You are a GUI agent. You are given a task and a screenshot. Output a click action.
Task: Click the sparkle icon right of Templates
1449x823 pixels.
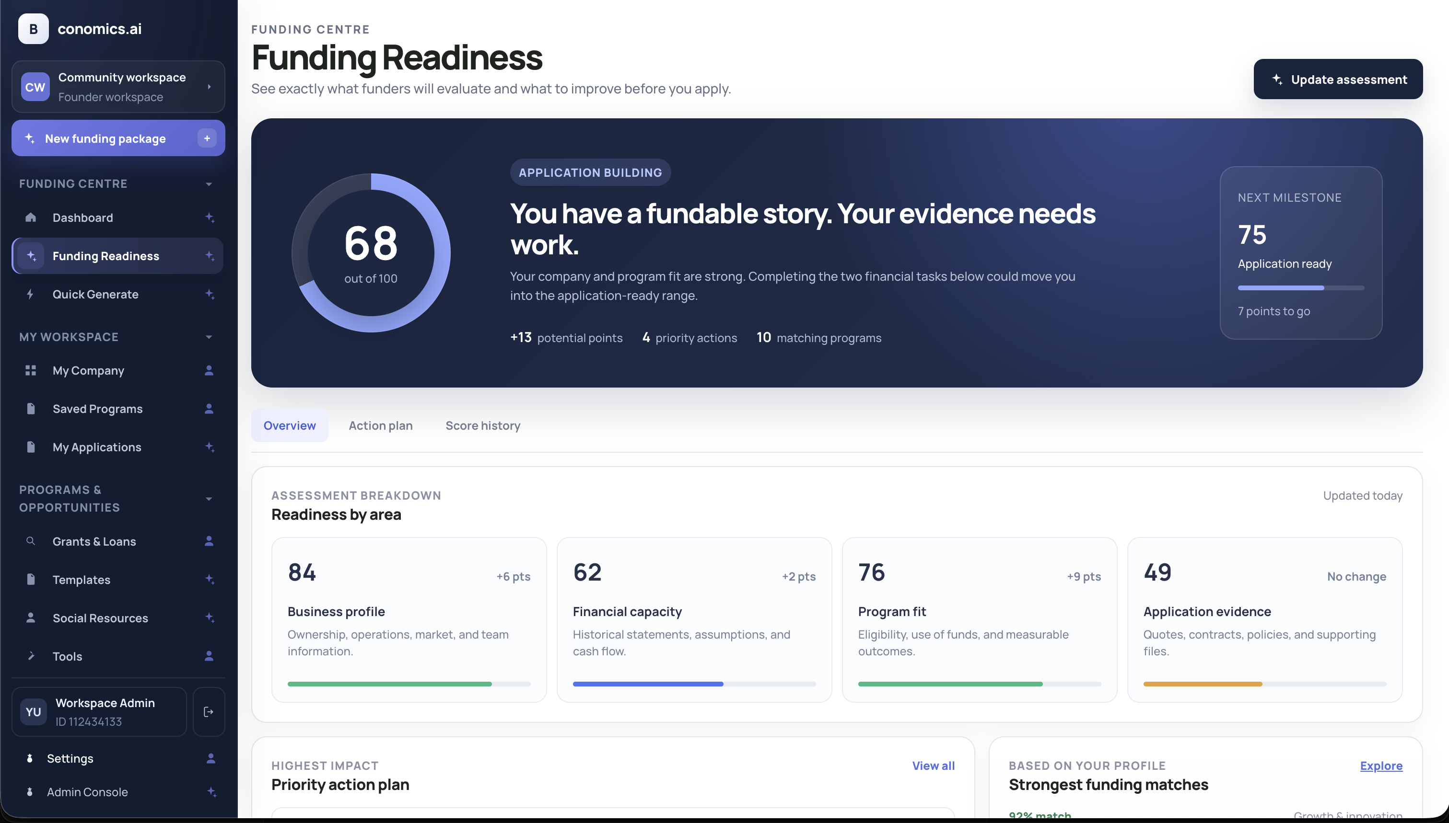point(209,579)
